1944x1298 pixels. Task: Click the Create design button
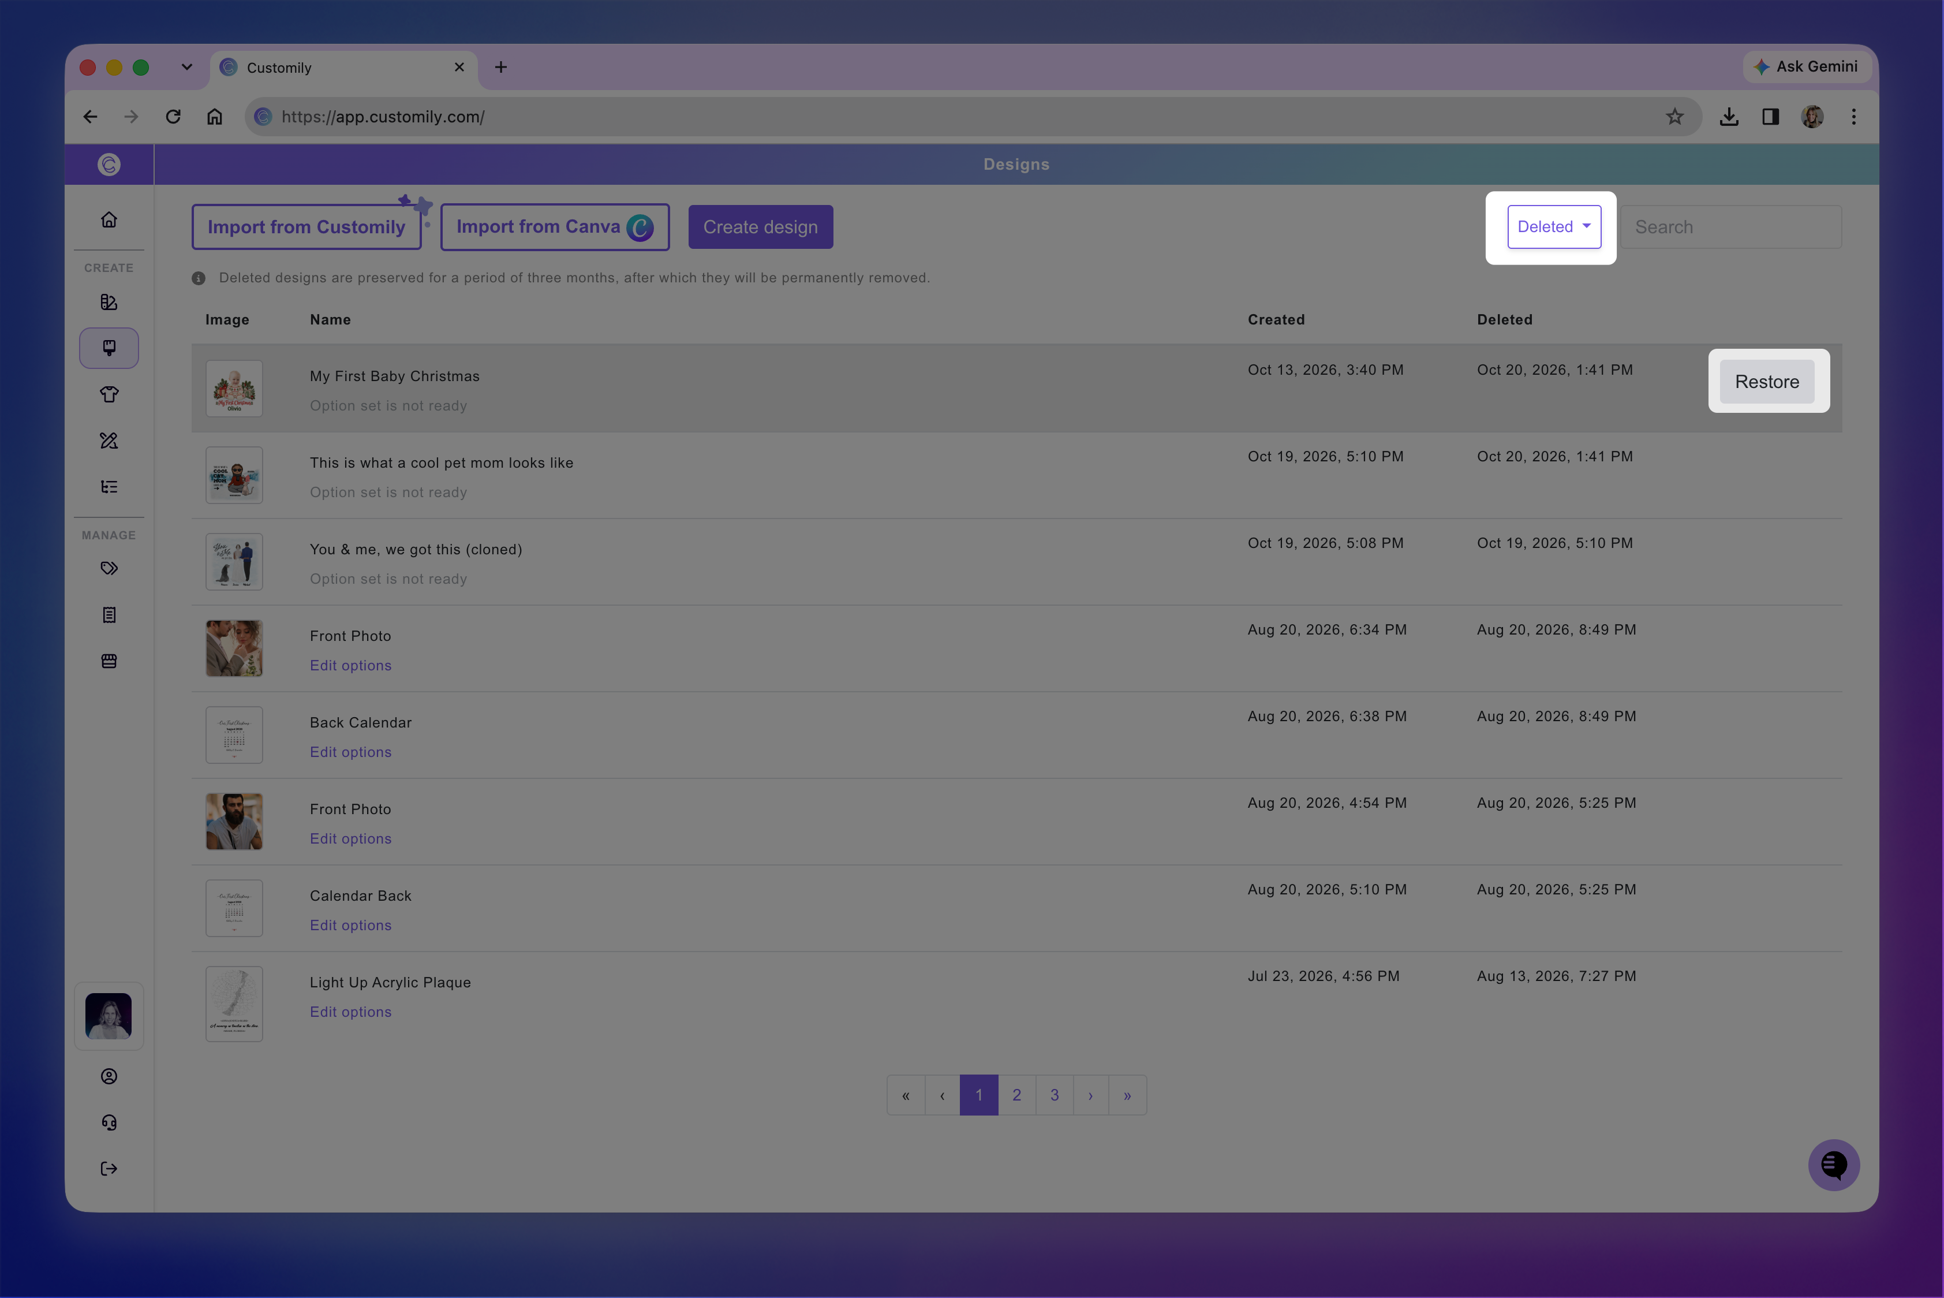pos(760,227)
